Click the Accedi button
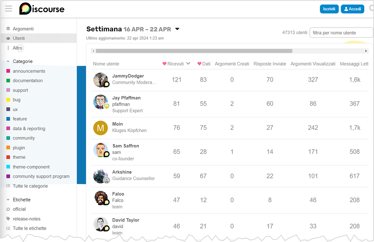This screenshot has width=374, height=242. click(x=352, y=9)
